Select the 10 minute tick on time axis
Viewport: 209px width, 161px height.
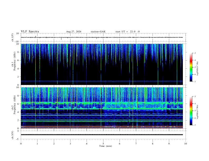[x=186, y=144]
